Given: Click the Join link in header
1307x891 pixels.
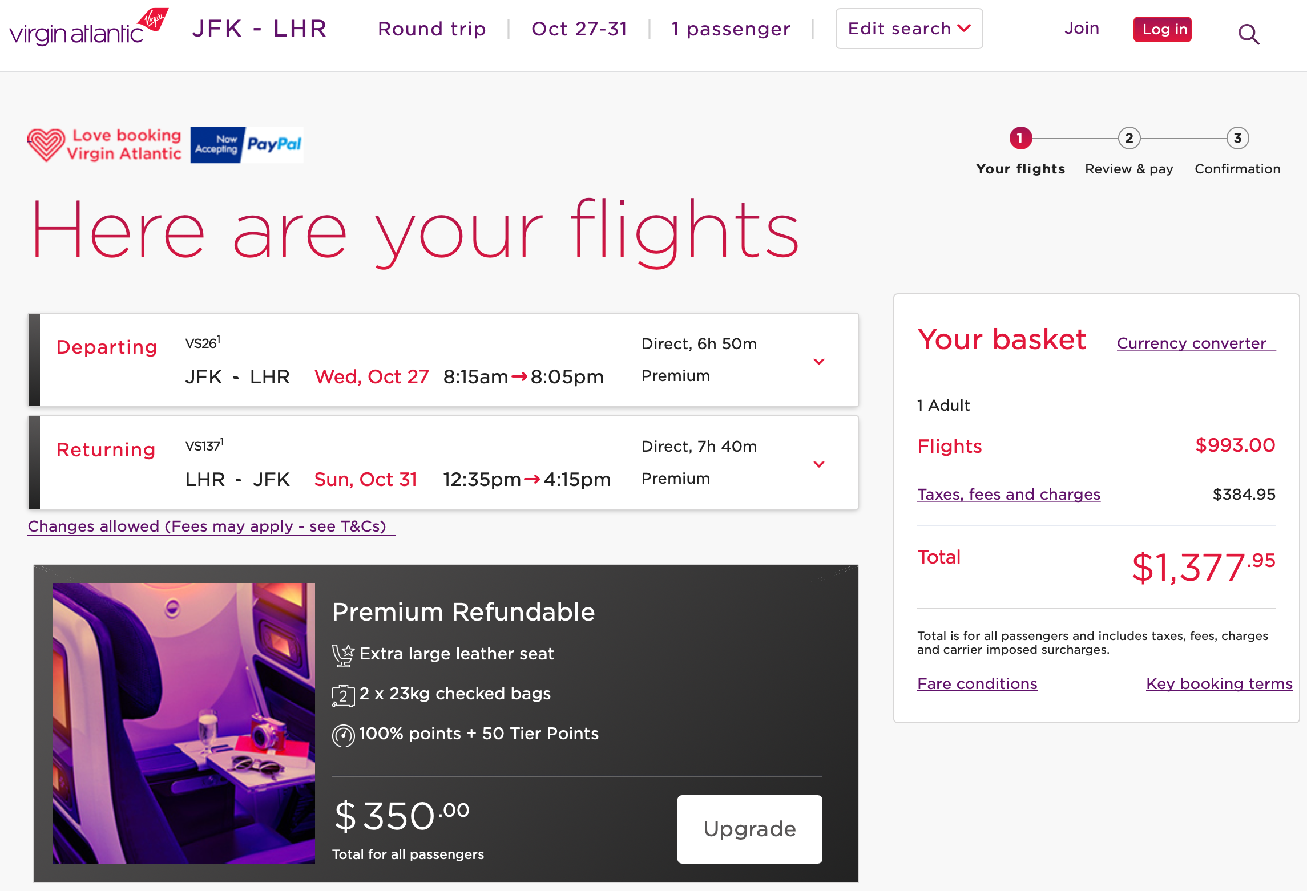Looking at the screenshot, I should point(1082,29).
